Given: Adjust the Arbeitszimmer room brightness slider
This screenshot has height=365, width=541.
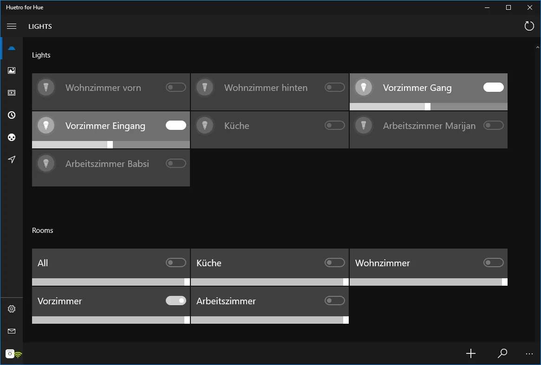Looking at the screenshot, I should (x=269, y=320).
